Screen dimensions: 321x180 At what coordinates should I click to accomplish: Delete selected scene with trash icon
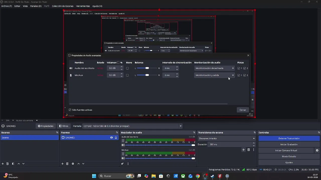[8, 164]
